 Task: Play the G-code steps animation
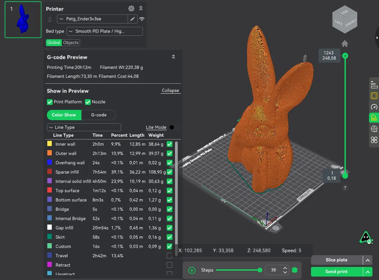click(x=192, y=270)
